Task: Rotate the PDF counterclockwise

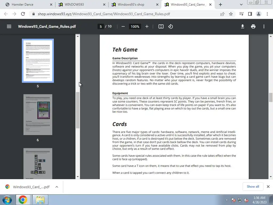Action: (x=170, y=26)
